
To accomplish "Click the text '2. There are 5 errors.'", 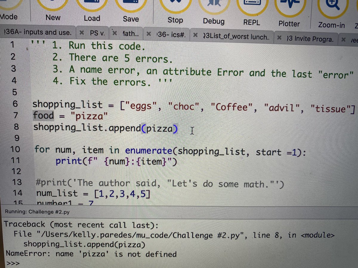I will click(113, 58).
